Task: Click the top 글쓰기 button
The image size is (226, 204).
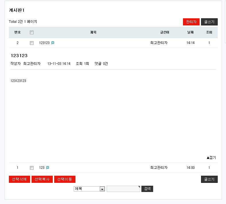Action: click(x=209, y=22)
